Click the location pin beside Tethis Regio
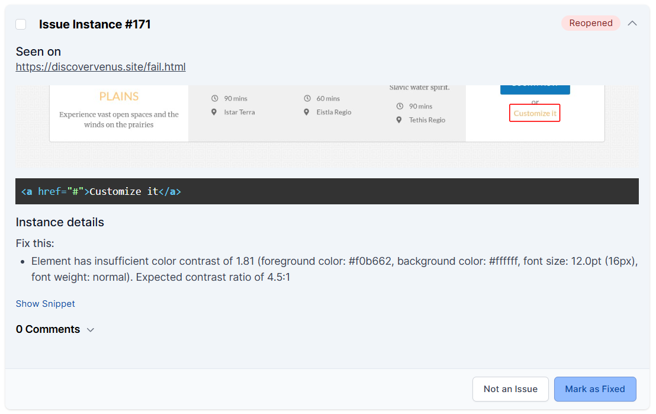The width and height of the screenshot is (656, 414). (x=400, y=120)
